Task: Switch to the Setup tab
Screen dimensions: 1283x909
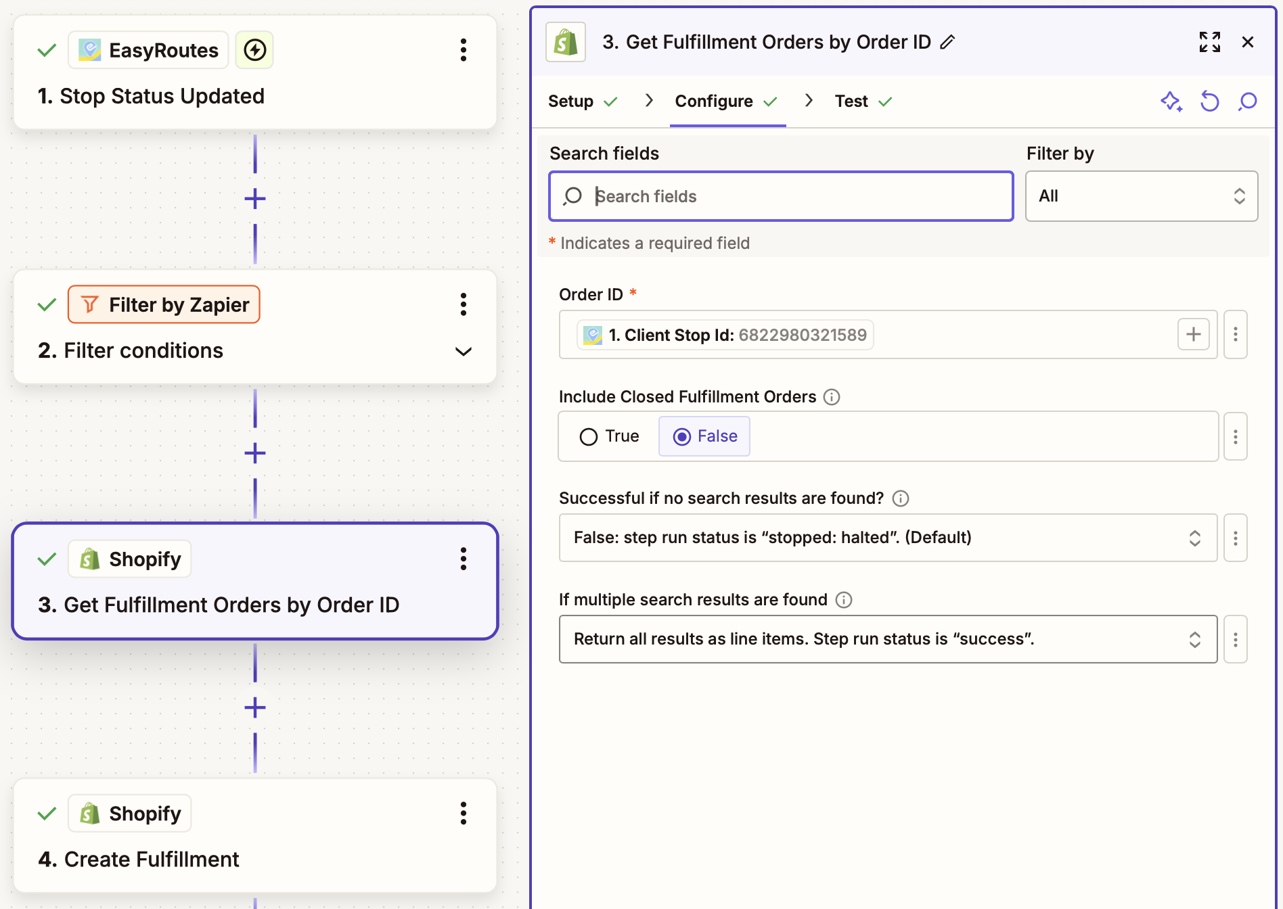Action: (570, 101)
